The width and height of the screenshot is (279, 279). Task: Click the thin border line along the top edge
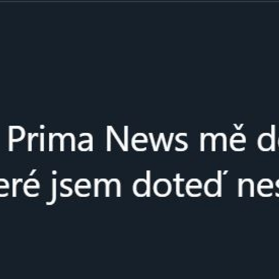pos(139,1)
